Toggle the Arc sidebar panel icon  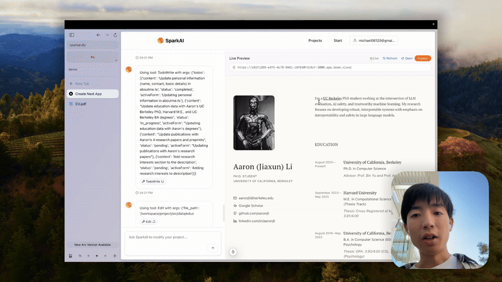[x=72, y=34]
